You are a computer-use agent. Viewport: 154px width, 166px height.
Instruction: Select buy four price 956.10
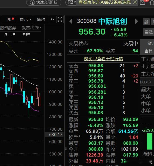point(96,107)
